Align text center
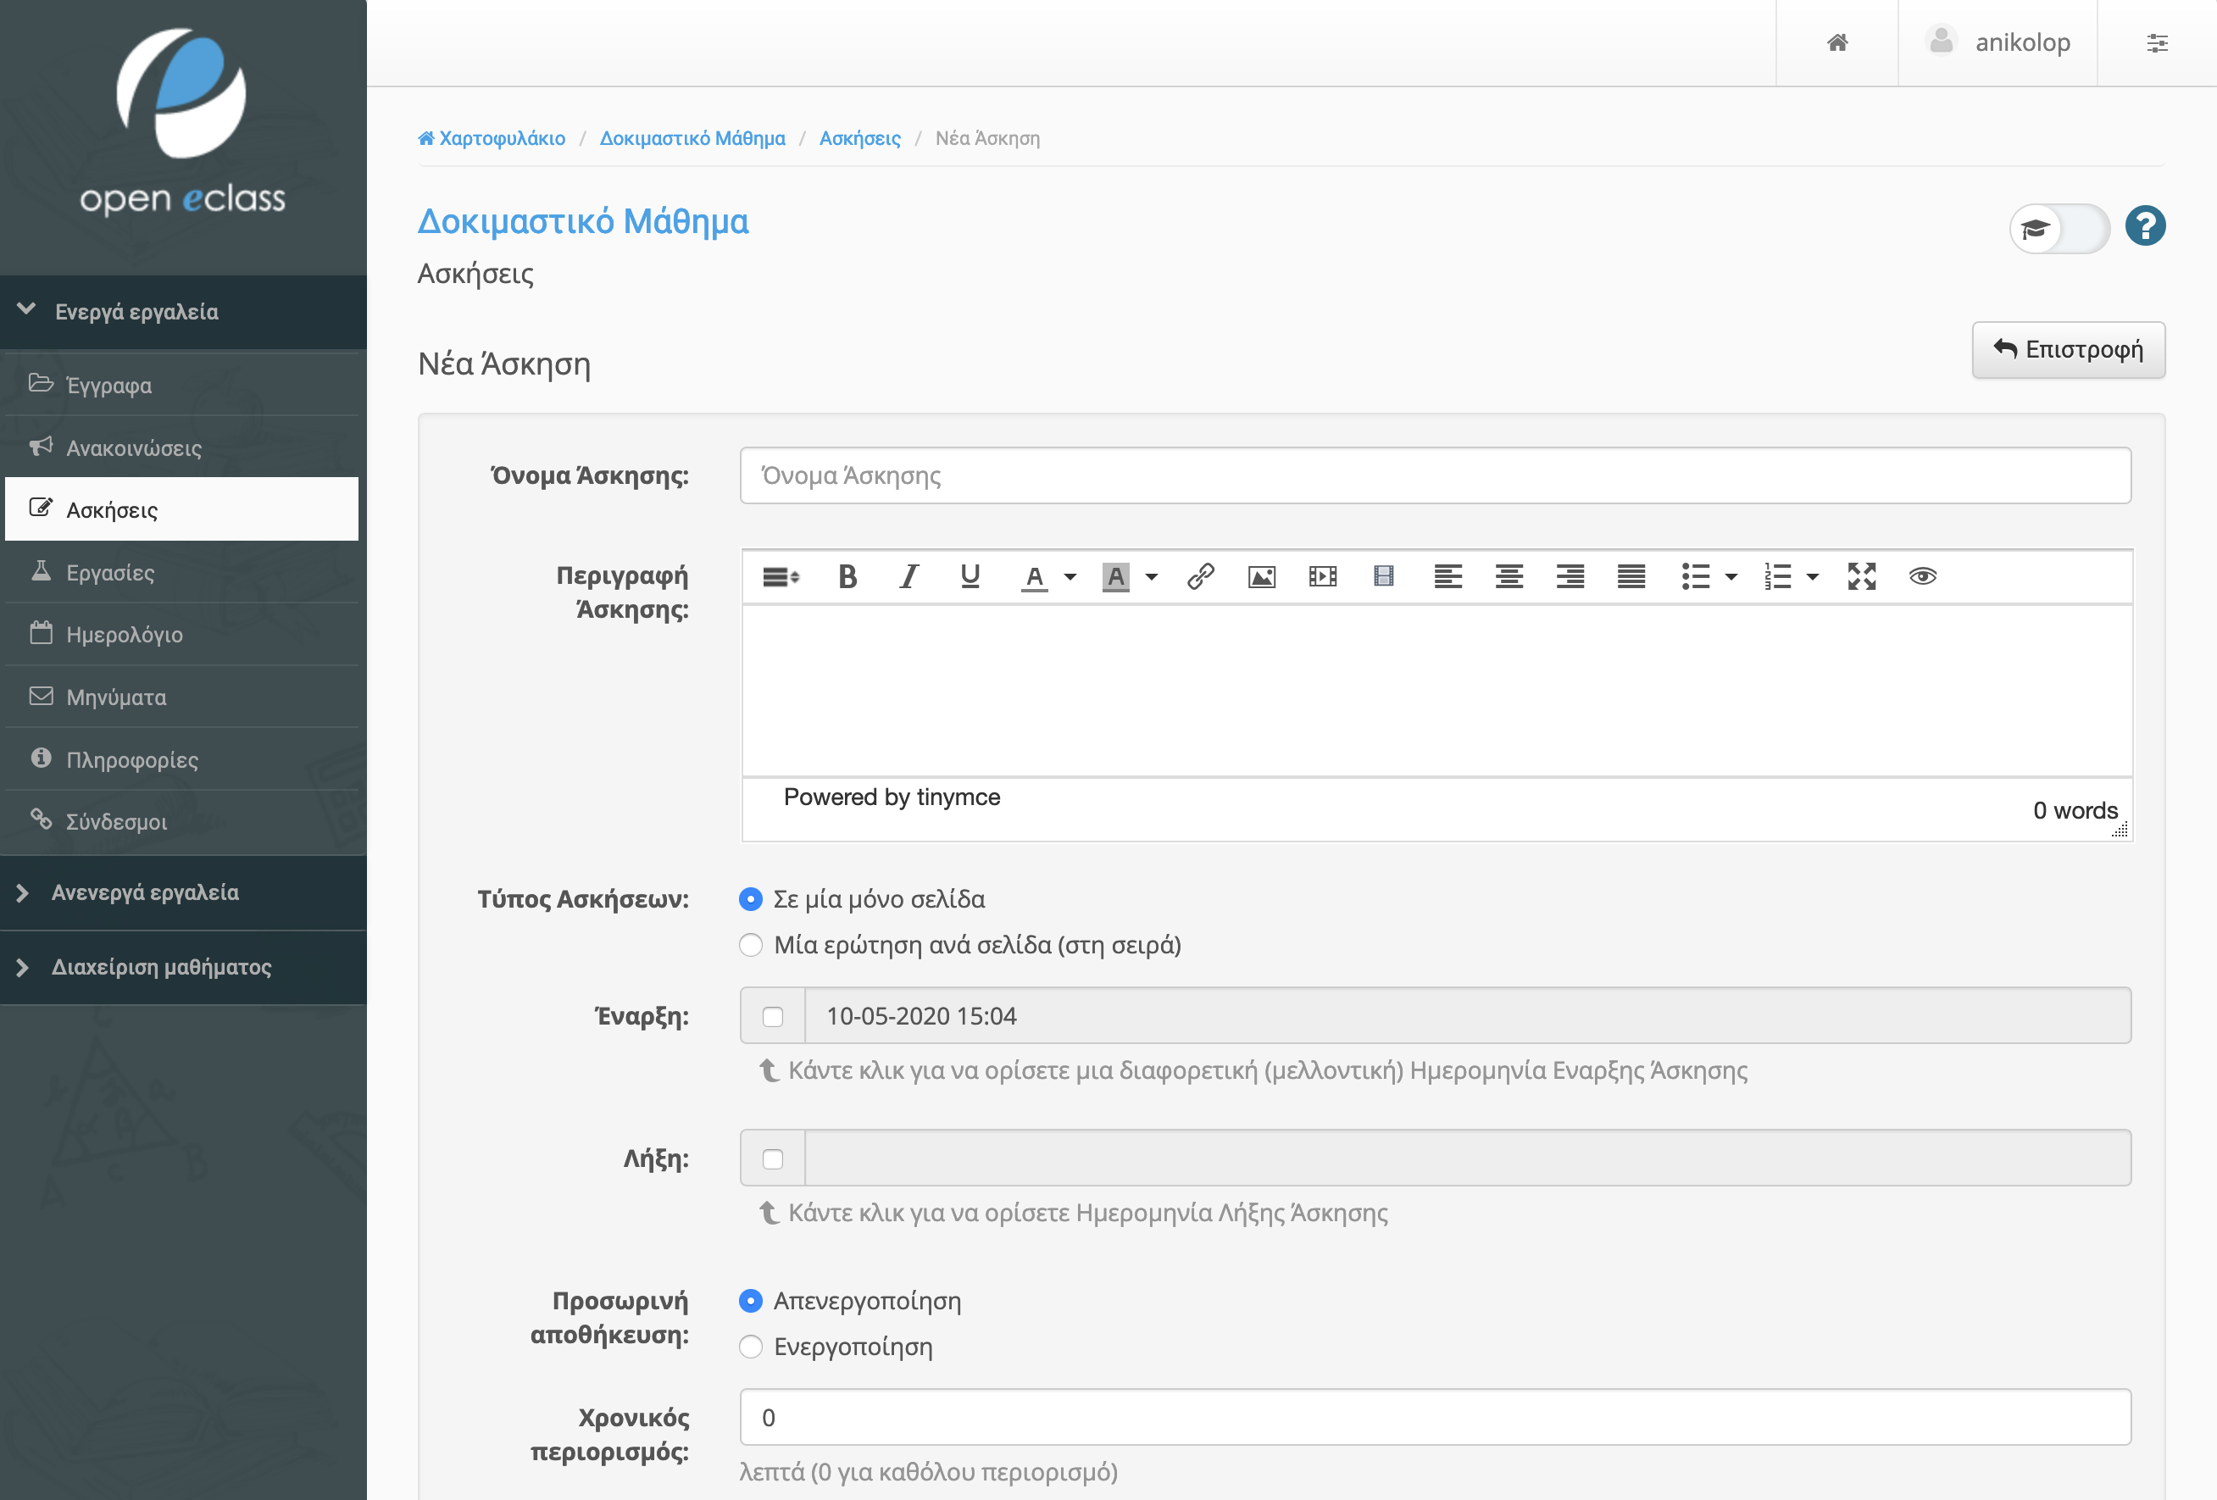The width and height of the screenshot is (2217, 1500). click(1509, 576)
